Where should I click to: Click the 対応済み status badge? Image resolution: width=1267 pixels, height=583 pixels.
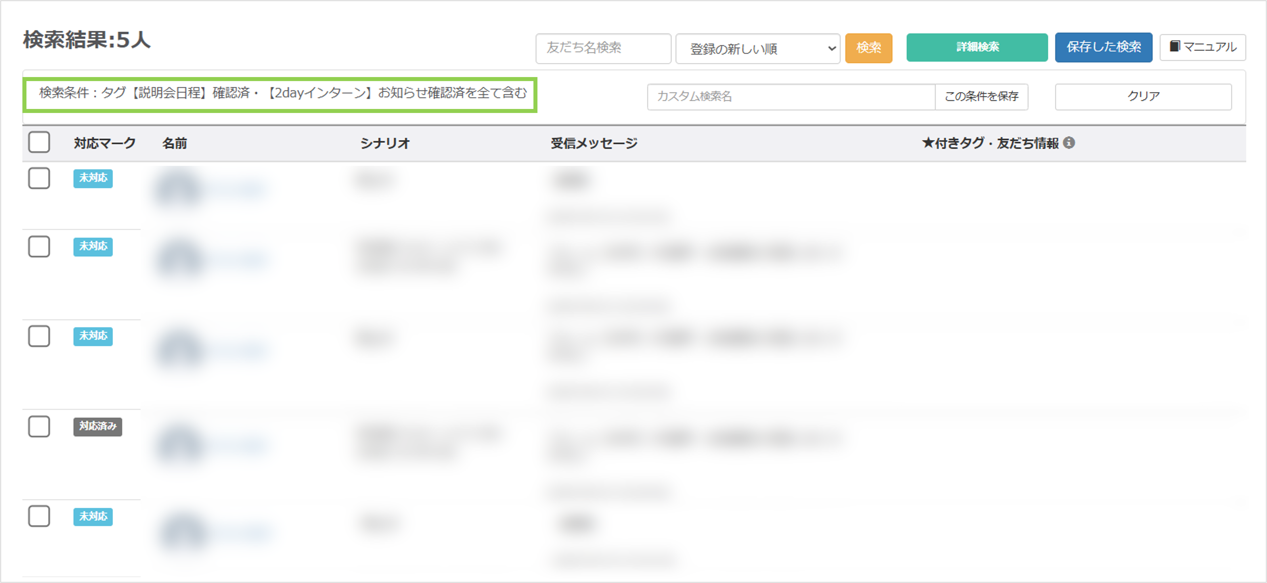97,426
